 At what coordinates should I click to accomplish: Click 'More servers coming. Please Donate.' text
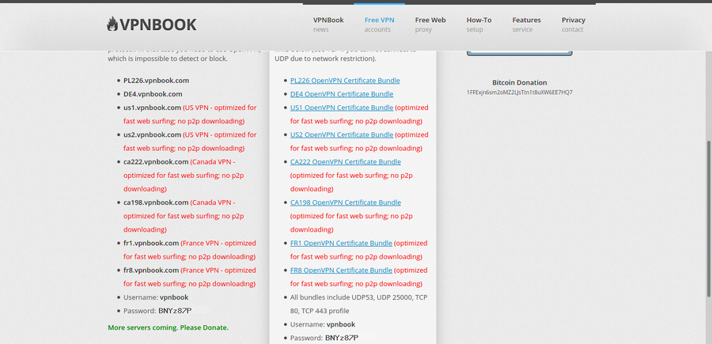(168, 327)
